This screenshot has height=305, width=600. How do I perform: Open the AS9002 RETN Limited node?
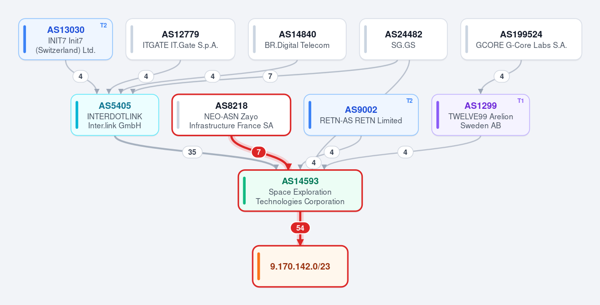coord(361,115)
